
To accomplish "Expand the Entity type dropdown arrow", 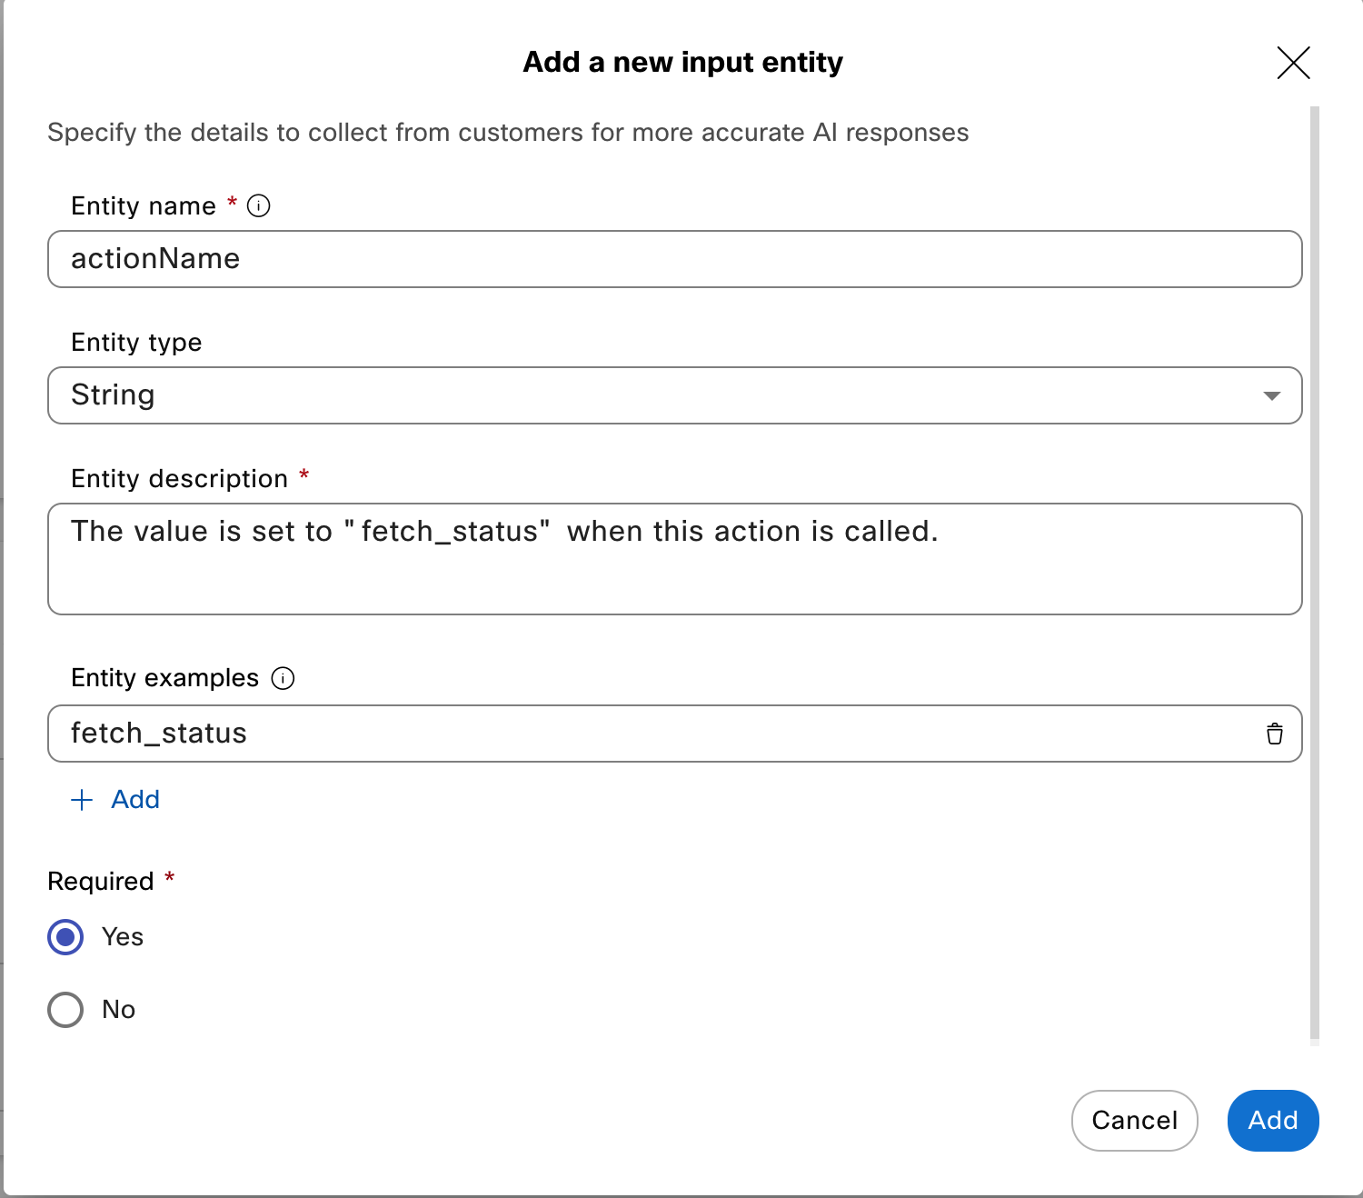I will coord(1271,395).
